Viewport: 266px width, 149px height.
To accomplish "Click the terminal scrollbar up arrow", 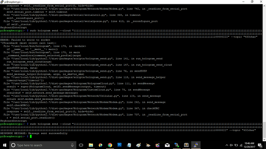I will [264, 6].
